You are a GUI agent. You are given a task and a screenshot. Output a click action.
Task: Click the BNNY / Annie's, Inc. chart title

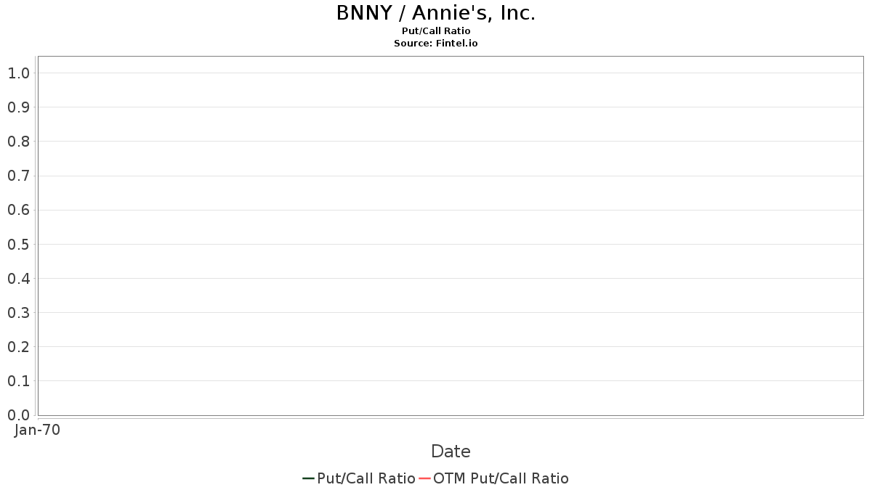coord(436,13)
